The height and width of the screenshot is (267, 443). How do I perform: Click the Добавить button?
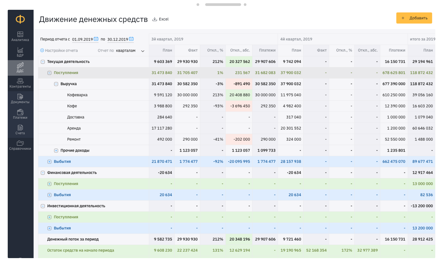pyautogui.click(x=414, y=18)
